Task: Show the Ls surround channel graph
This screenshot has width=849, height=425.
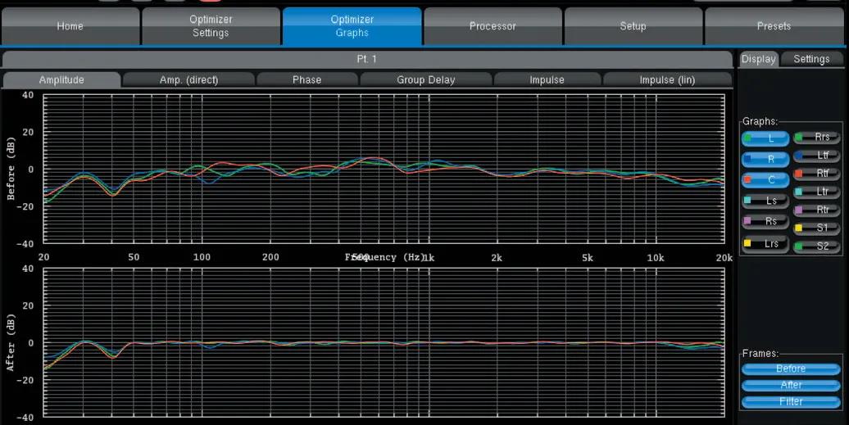Action: click(x=765, y=200)
